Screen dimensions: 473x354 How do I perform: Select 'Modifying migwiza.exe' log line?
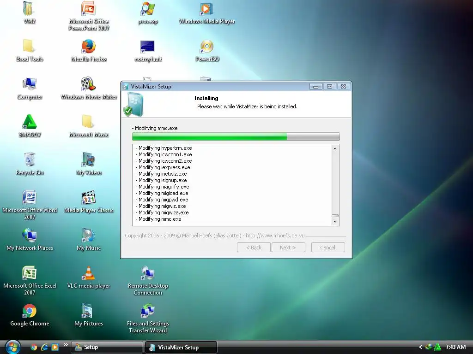pyautogui.click(x=162, y=212)
